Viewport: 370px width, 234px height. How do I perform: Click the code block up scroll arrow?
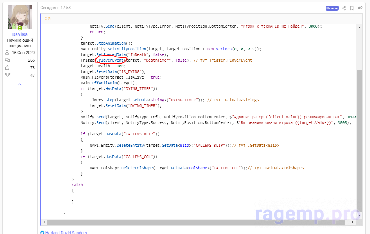point(359,28)
